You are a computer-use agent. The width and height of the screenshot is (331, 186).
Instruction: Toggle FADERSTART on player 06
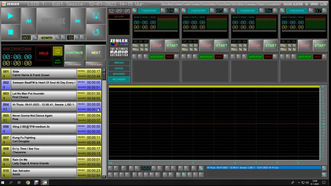pos(247,11)
